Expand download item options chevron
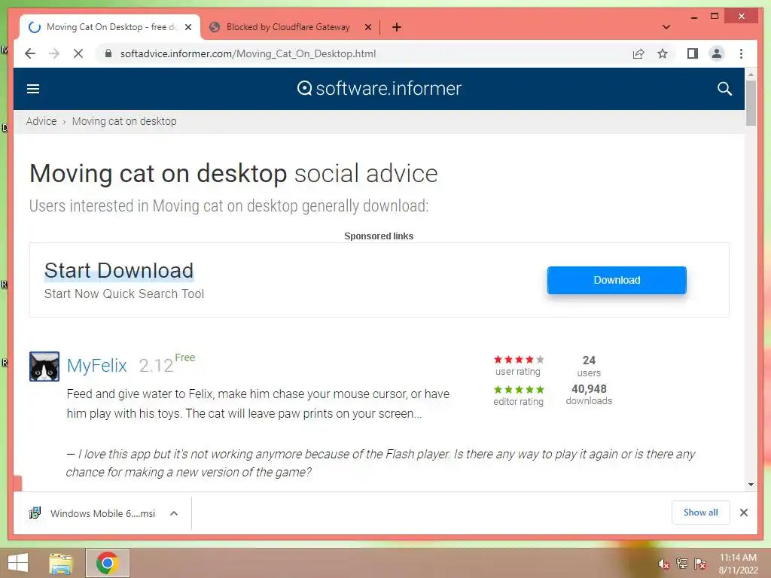 click(174, 513)
